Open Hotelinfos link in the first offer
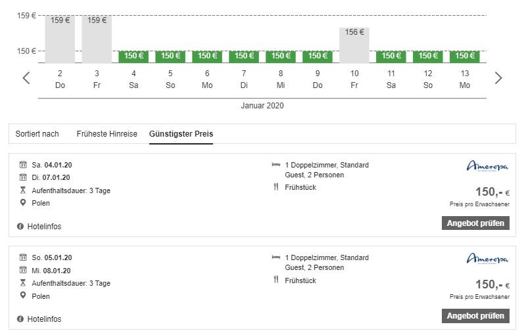Image resolution: width=526 pixels, height=335 pixels. click(44, 227)
